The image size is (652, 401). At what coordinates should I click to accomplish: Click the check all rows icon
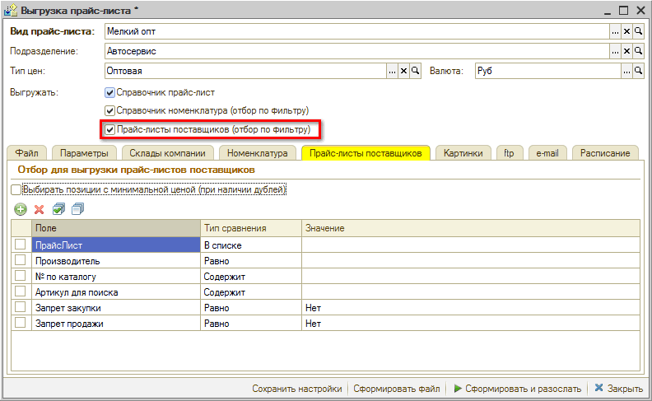[58, 210]
